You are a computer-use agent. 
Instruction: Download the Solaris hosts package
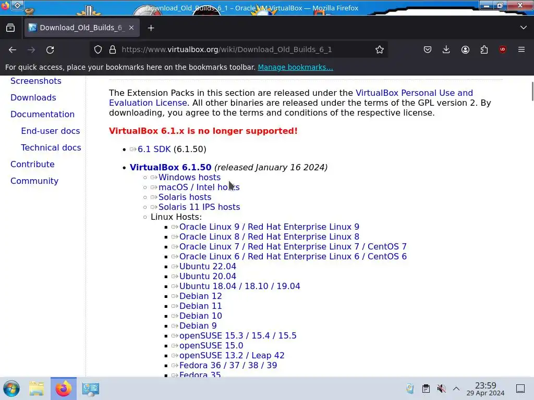tap(185, 197)
